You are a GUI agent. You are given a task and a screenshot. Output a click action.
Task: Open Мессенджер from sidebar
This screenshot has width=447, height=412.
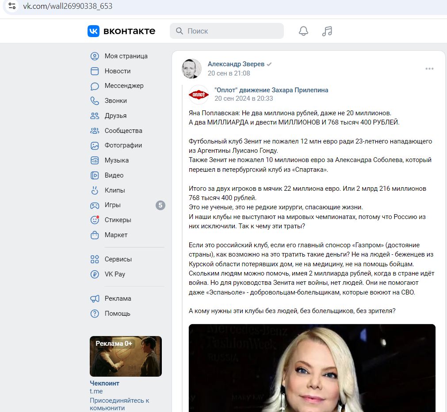click(x=124, y=86)
